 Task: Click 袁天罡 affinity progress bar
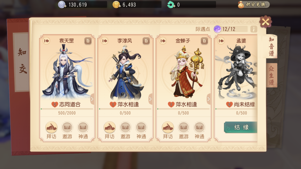[67, 109]
